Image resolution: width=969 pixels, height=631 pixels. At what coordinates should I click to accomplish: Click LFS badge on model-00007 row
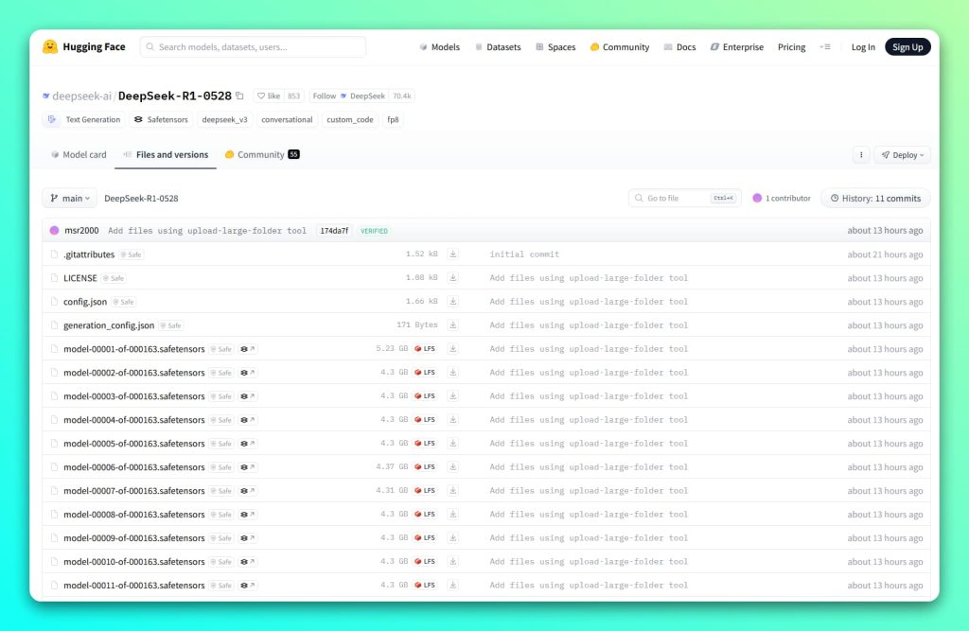click(425, 491)
